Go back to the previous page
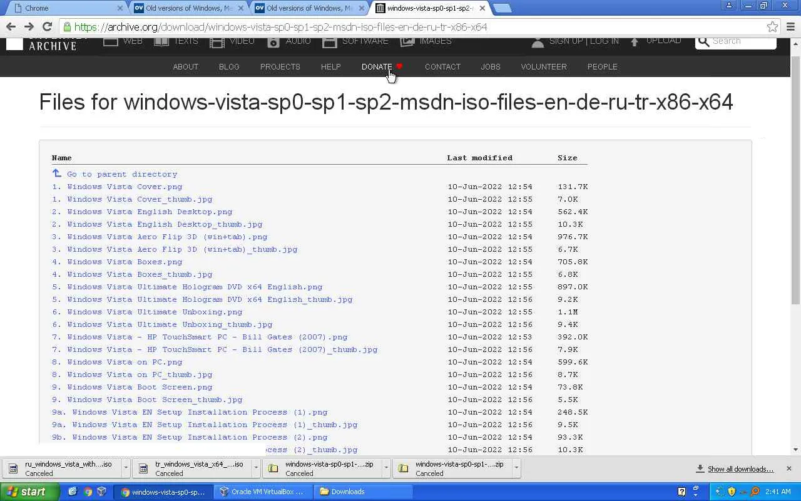Image resolution: width=801 pixels, height=501 pixels. point(11,26)
